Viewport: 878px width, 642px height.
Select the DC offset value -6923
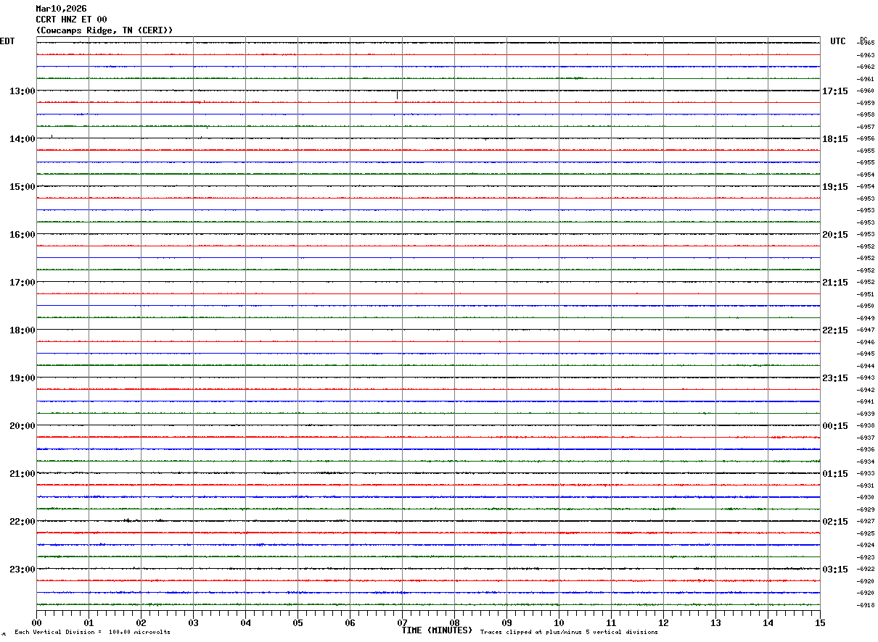click(866, 557)
